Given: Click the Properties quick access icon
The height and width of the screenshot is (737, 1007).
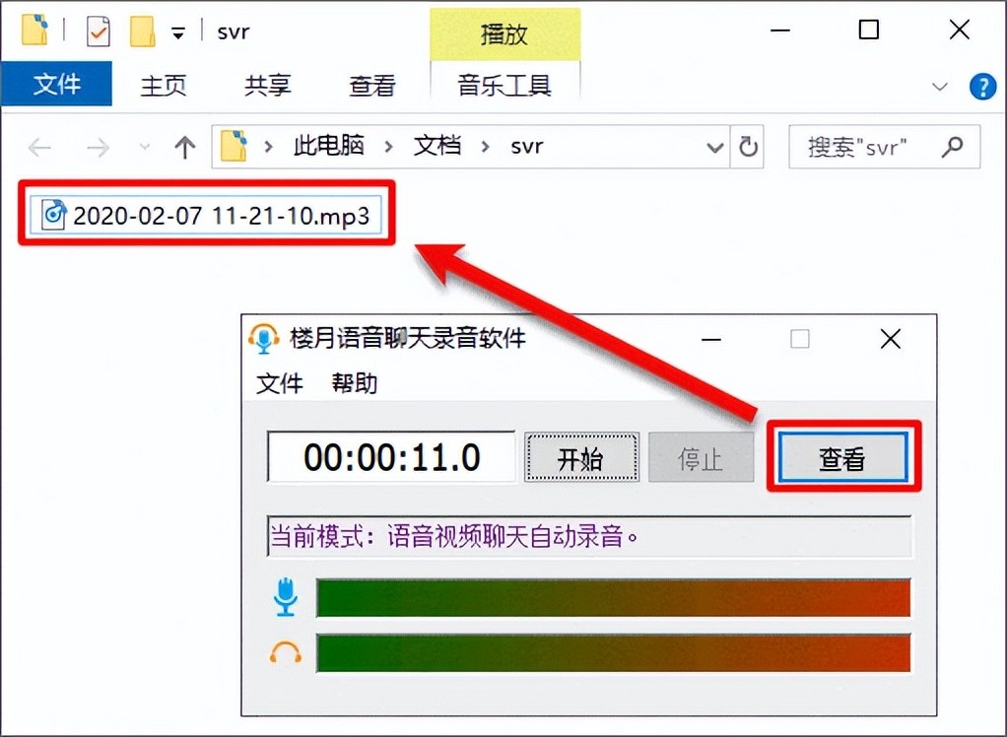Looking at the screenshot, I should 99,32.
